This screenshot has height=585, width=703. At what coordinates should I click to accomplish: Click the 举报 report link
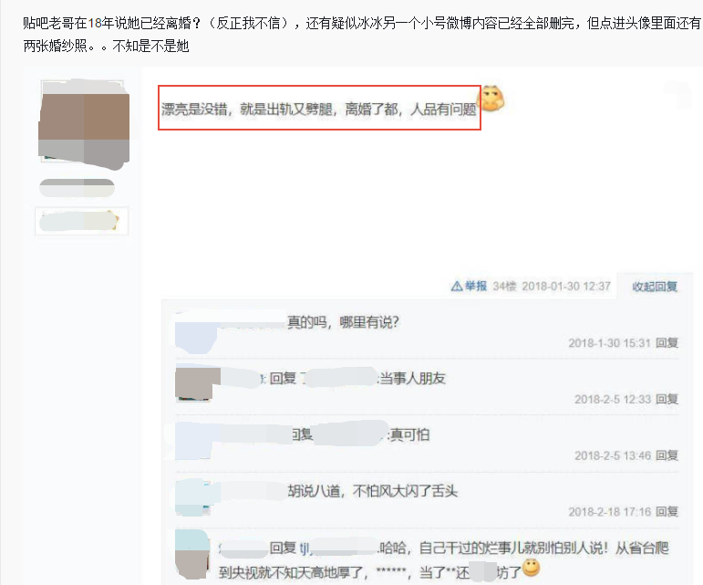(476, 287)
